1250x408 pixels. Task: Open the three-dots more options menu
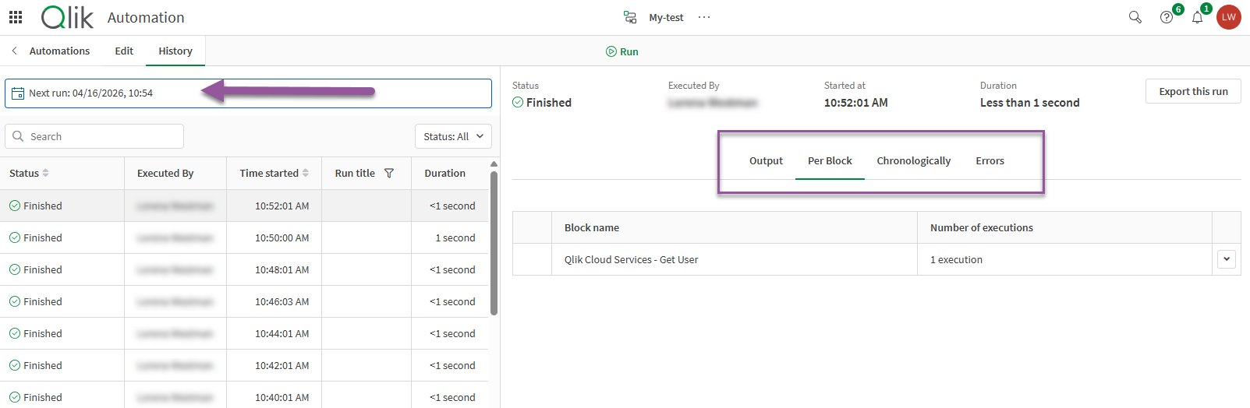704,17
